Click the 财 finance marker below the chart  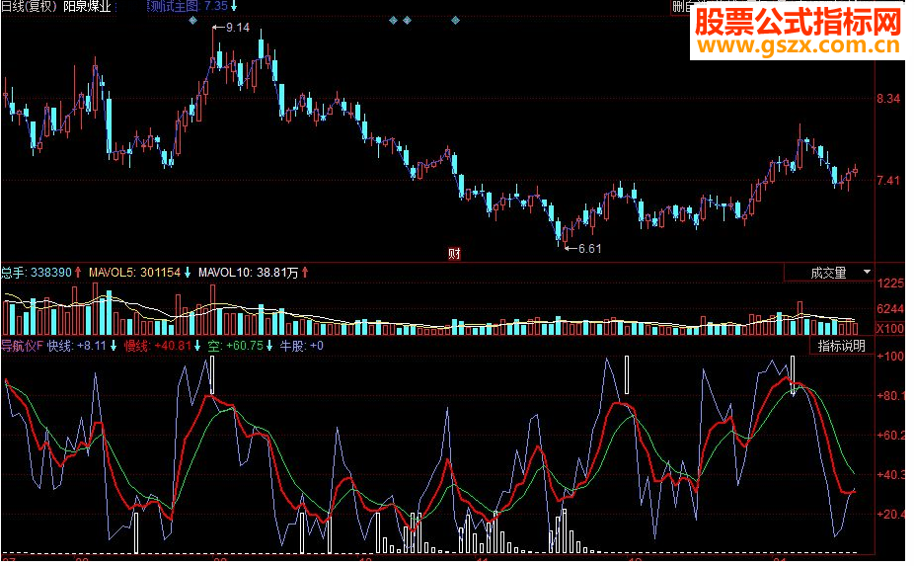[x=455, y=254]
